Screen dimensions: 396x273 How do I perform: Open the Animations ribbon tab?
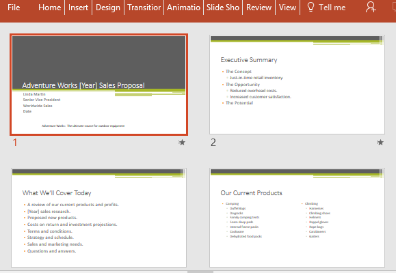pos(183,8)
